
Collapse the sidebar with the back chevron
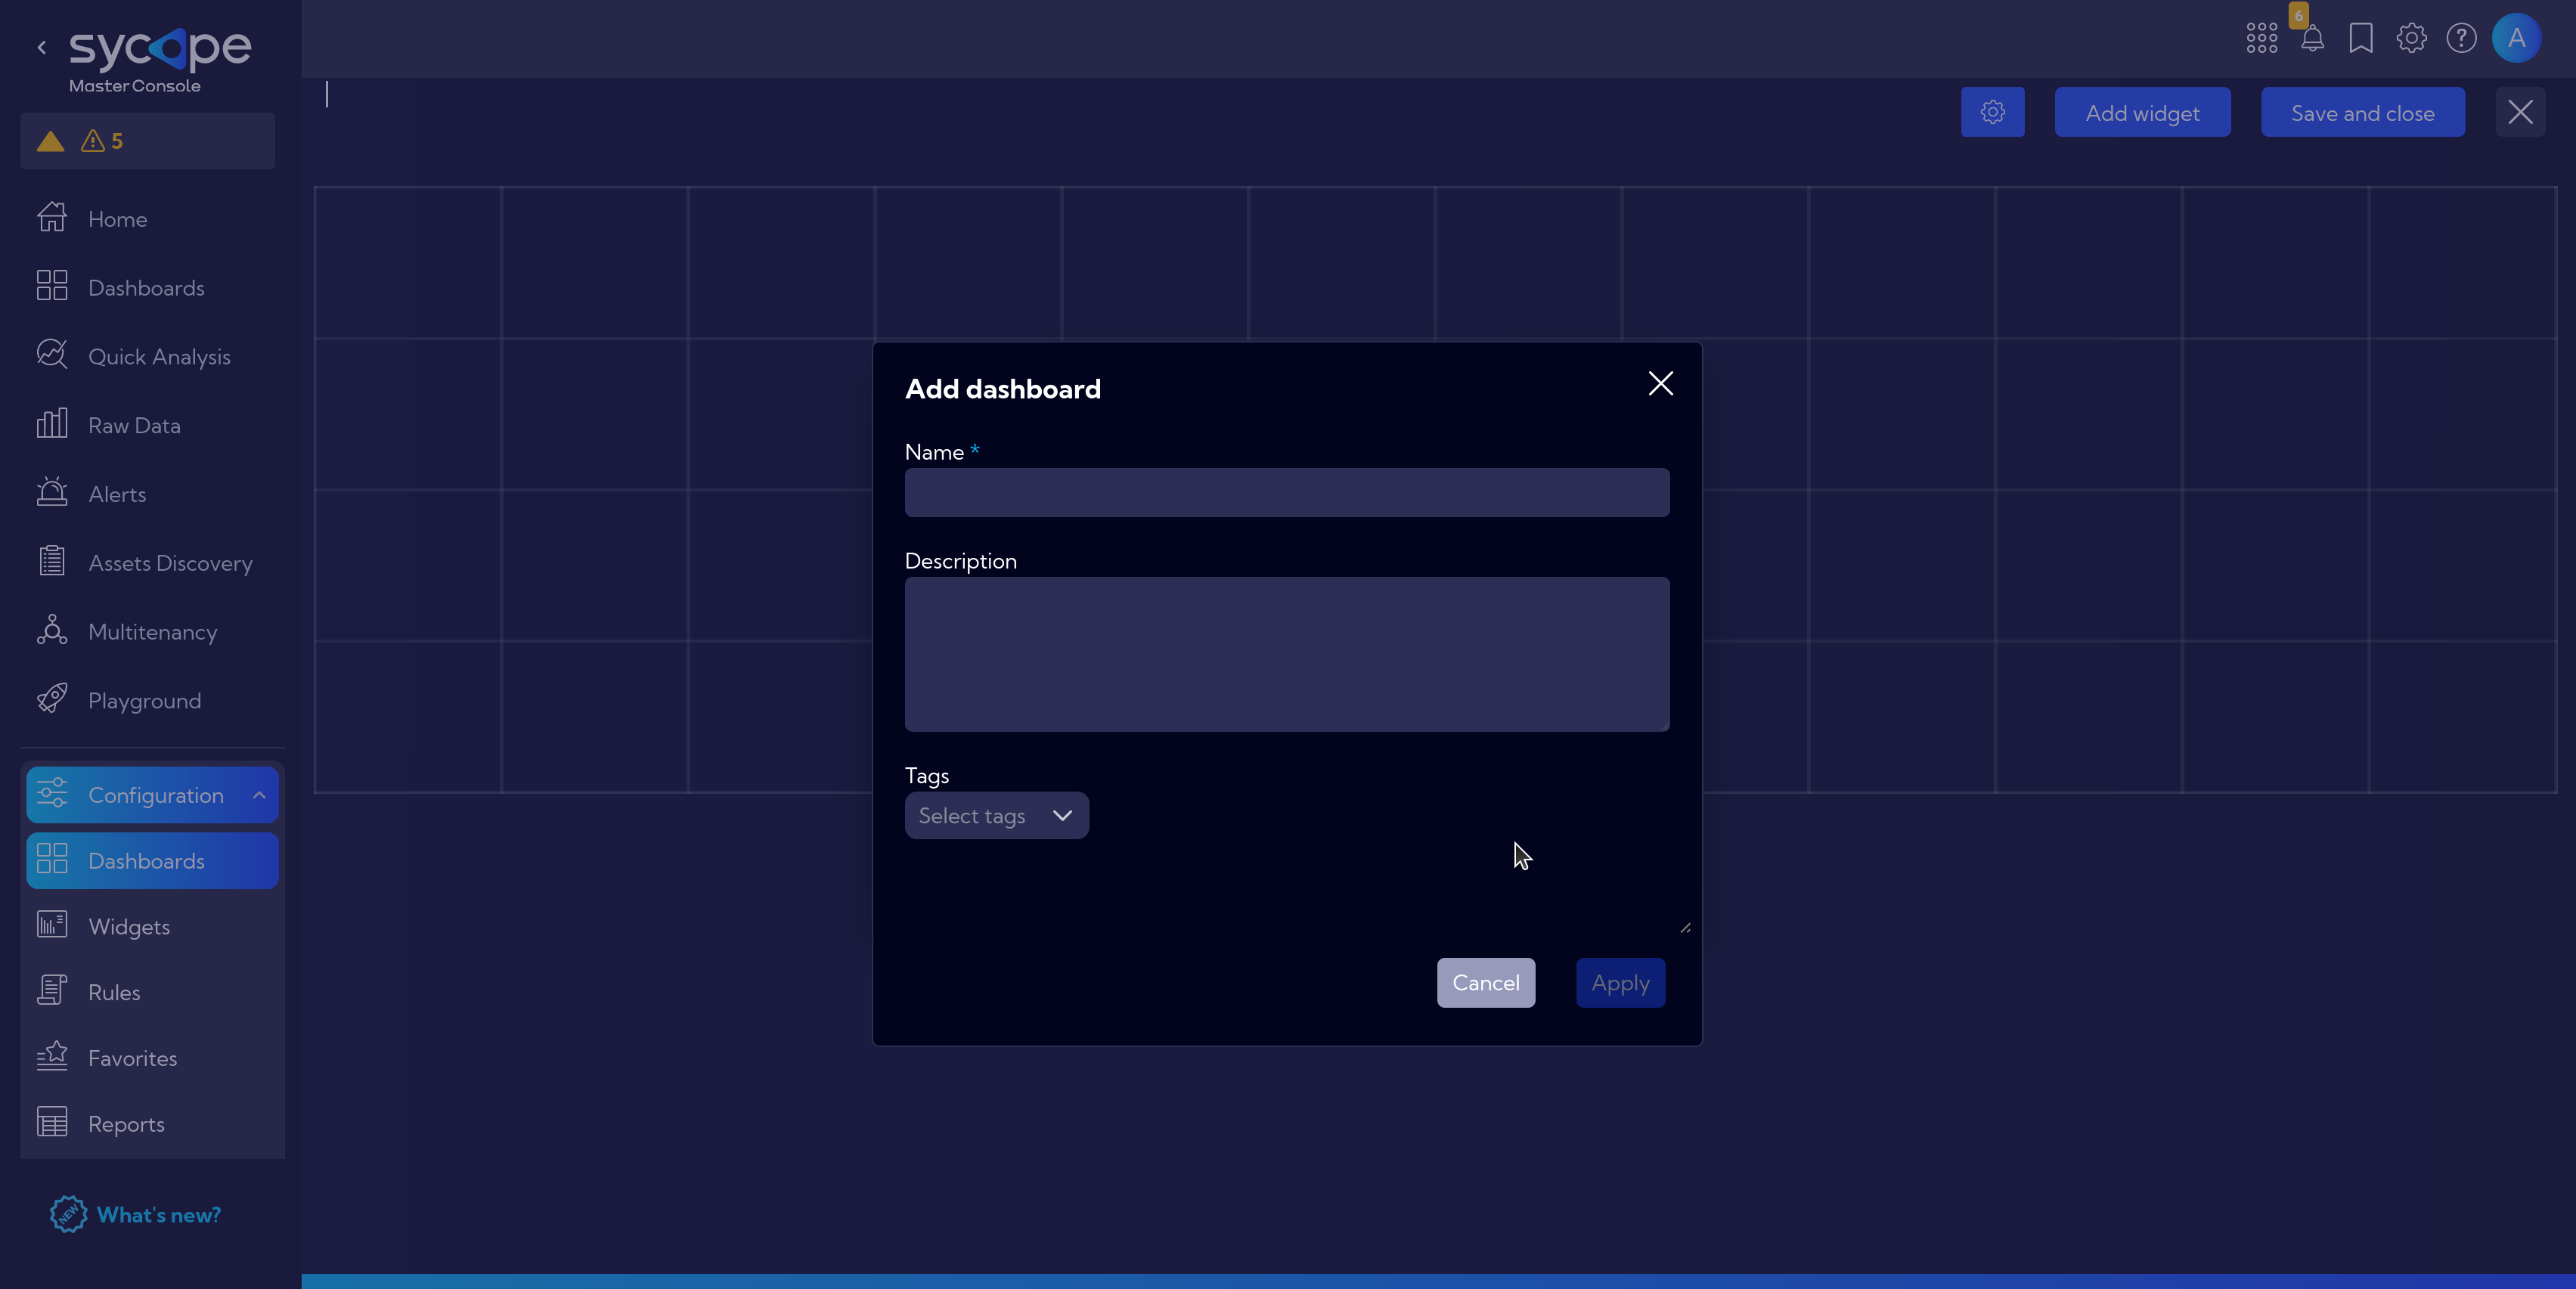click(42, 47)
